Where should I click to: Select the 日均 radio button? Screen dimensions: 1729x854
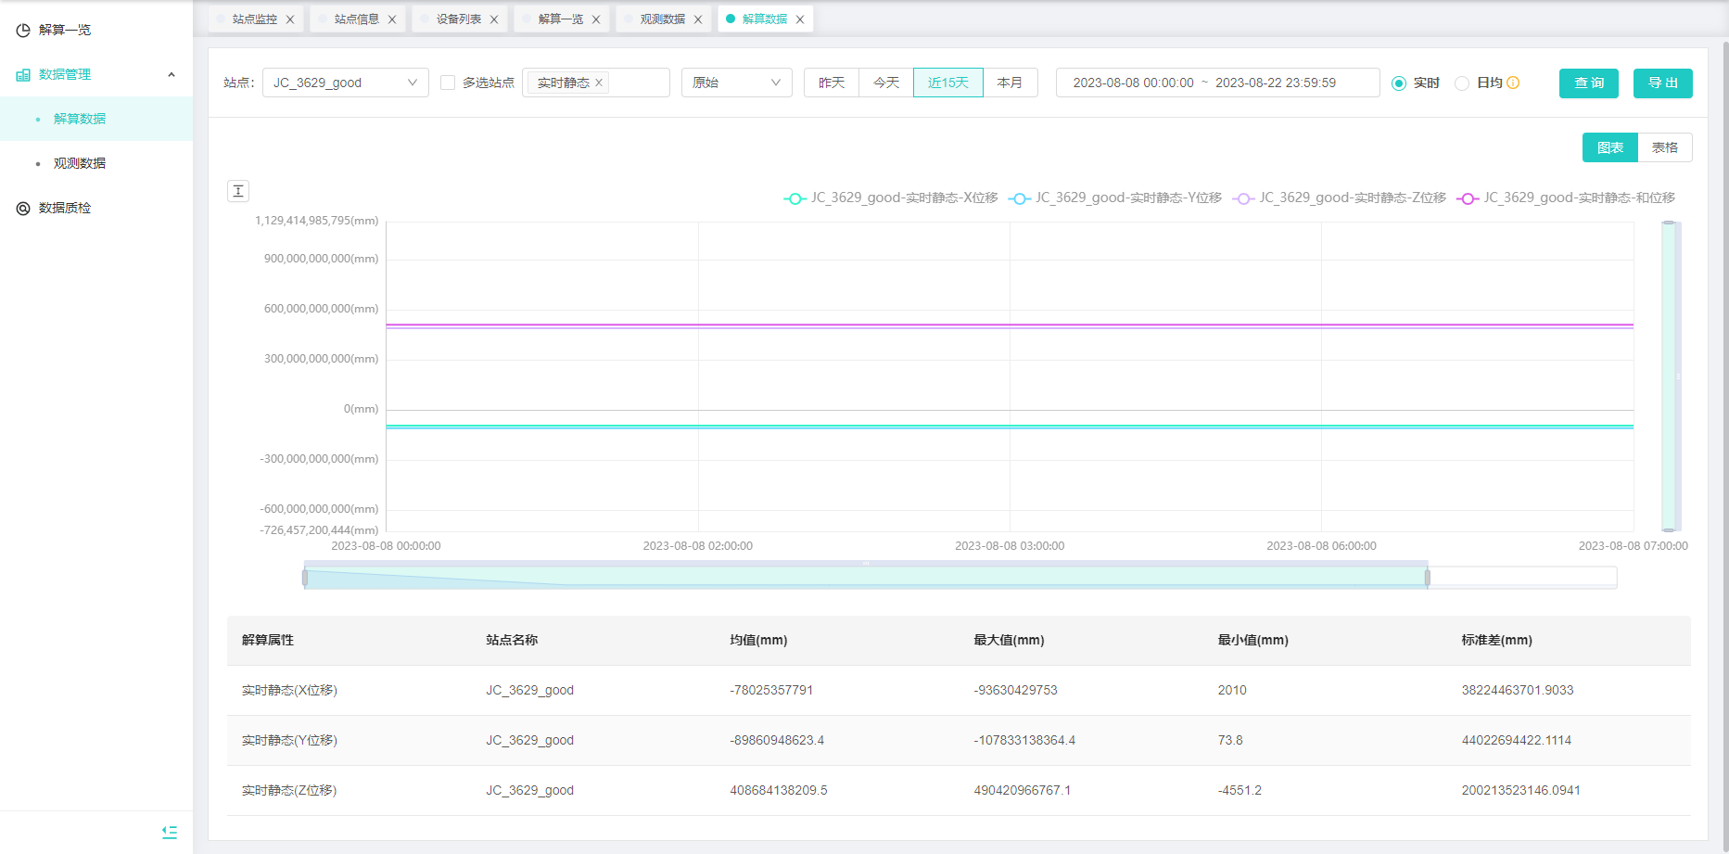(x=1462, y=83)
